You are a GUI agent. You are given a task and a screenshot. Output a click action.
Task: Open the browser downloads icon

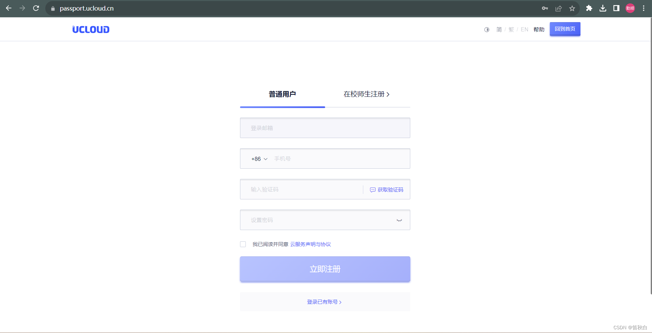coord(603,8)
